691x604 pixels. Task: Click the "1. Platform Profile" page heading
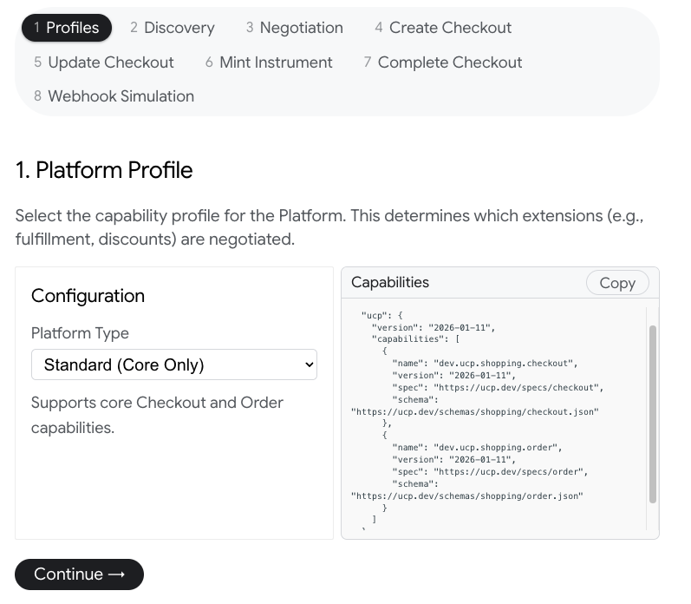point(104,170)
